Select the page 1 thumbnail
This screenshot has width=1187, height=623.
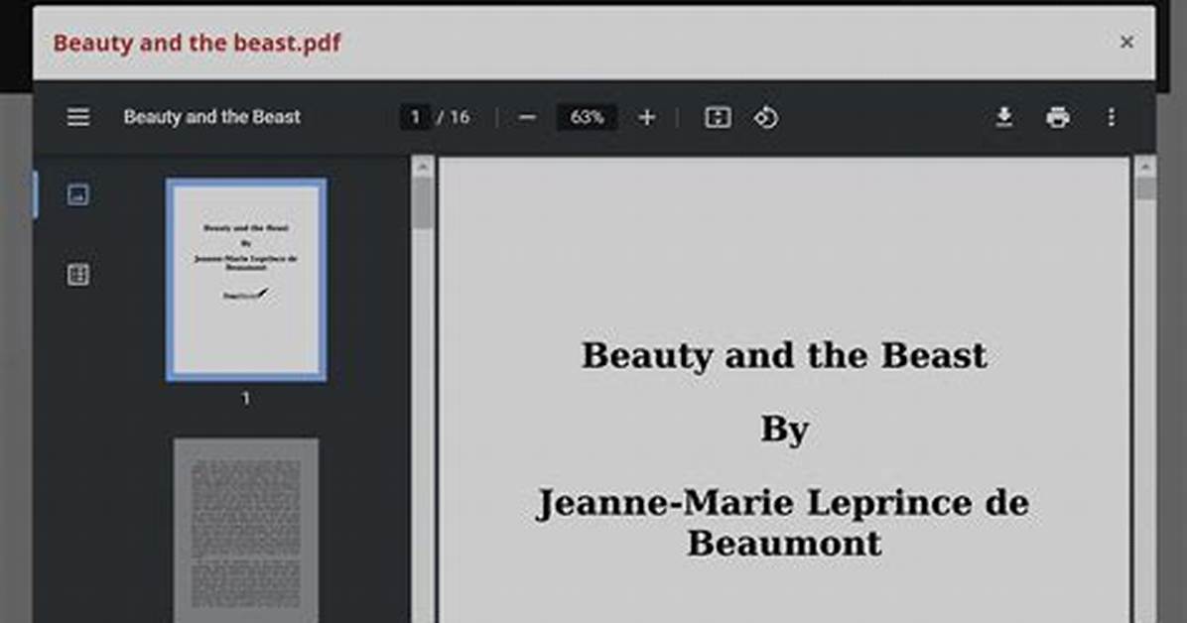point(246,280)
